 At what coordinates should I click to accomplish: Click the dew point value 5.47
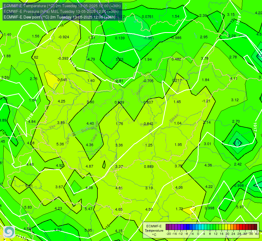pyautogui.click(x=89, y=209)
